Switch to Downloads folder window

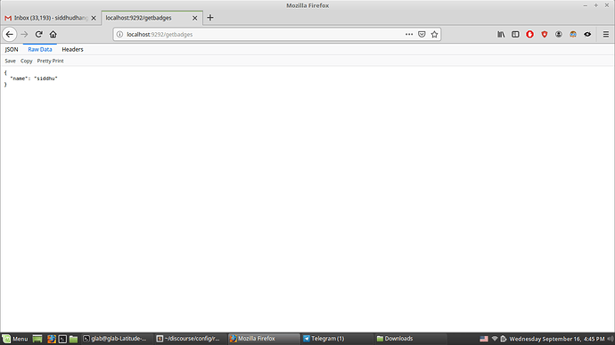coord(410,339)
